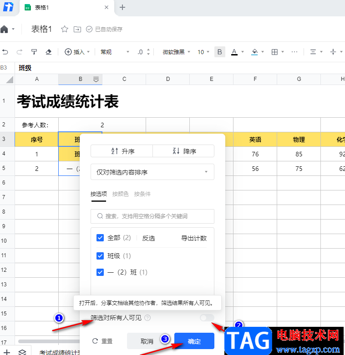Select the format painter tool

(x=34, y=52)
